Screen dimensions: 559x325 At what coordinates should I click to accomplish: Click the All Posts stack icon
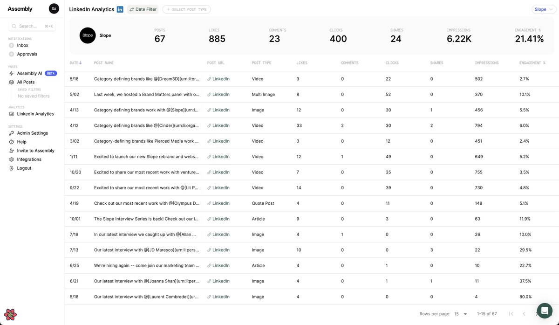click(12, 82)
